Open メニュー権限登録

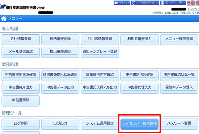click(179, 39)
